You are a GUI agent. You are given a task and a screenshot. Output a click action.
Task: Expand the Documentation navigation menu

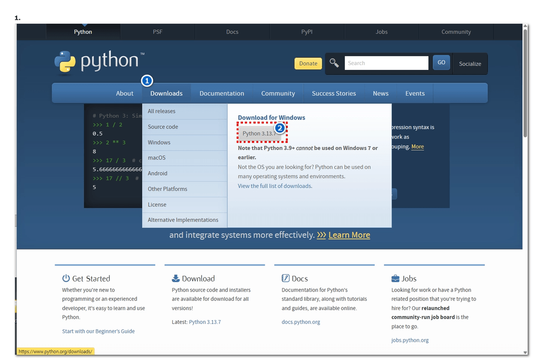[222, 93]
